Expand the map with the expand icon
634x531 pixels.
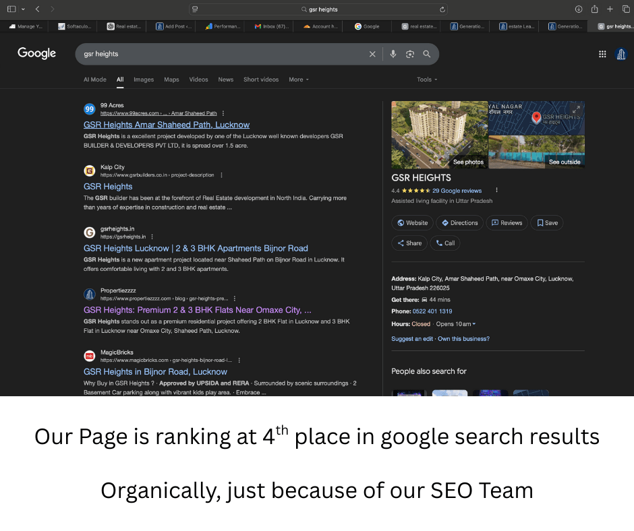pyautogui.click(x=576, y=109)
